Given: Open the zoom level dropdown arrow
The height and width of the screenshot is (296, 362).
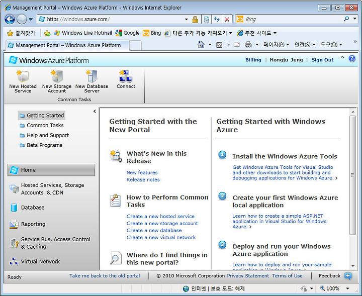Looking at the screenshot, I should click(x=347, y=288).
